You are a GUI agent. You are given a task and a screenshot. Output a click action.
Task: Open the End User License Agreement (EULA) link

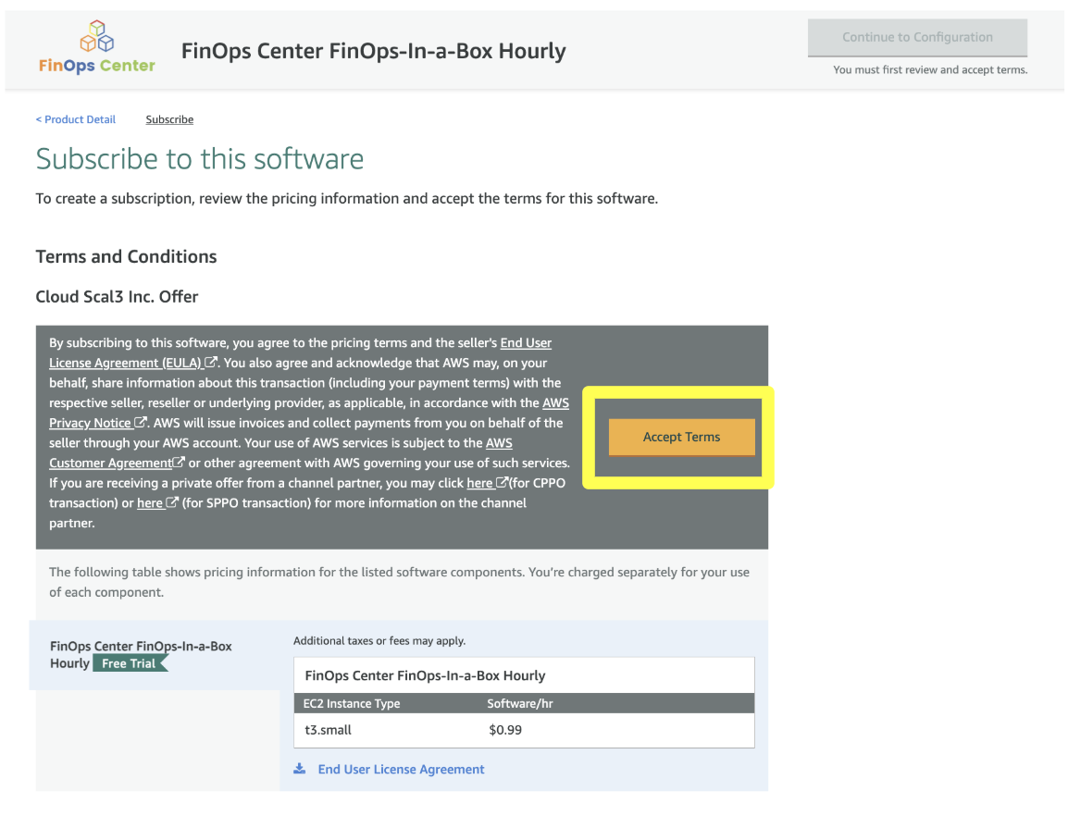(125, 363)
